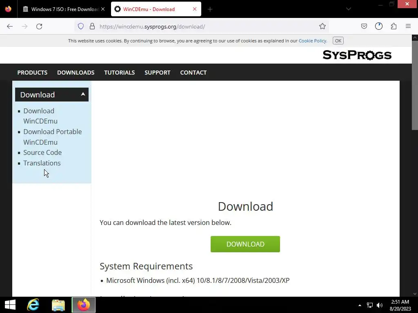Close the WinCDEmu Download tab
The height and width of the screenshot is (313, 418).
[x=195, y=9]
